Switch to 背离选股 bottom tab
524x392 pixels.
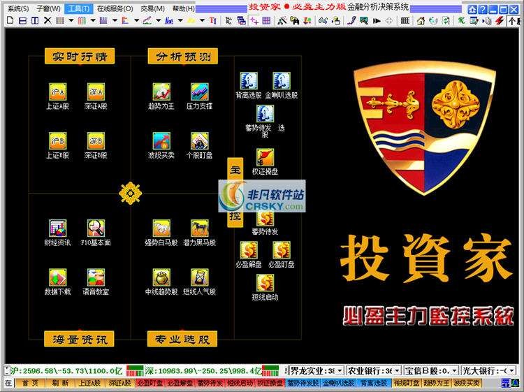click(x=374, y=383)
